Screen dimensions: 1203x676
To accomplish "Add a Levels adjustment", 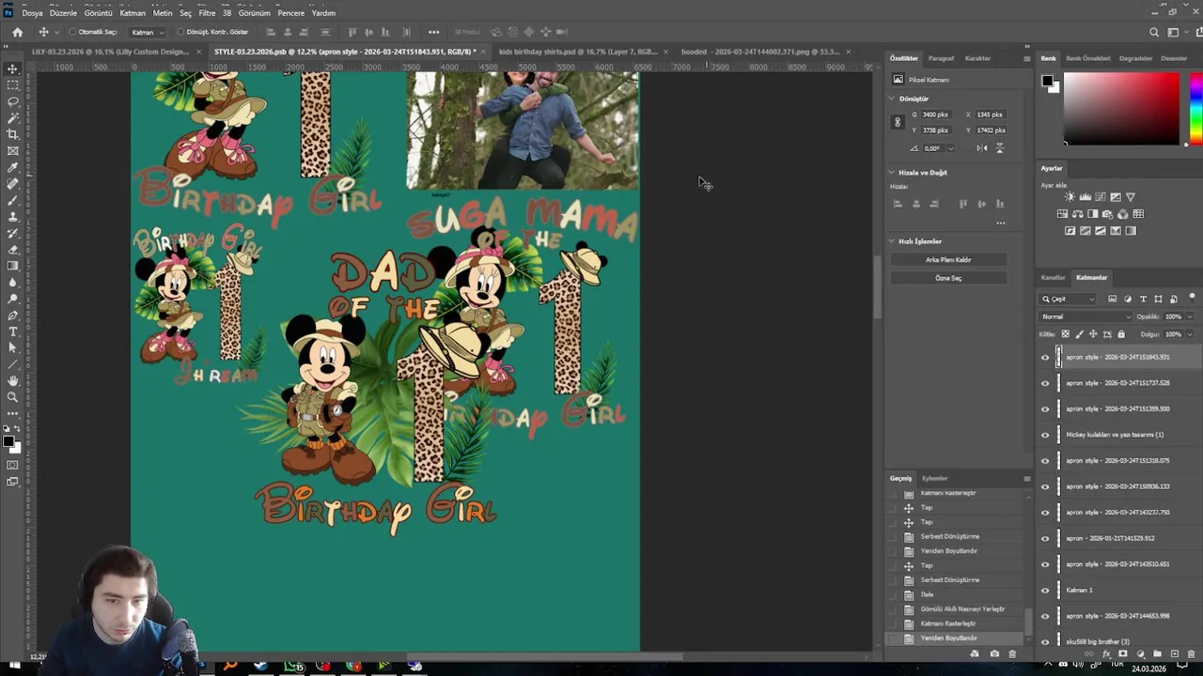I will [1085, 197].
